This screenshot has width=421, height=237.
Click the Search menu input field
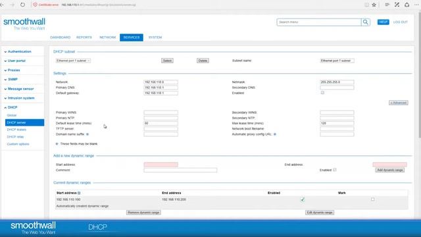click(319, 22)
